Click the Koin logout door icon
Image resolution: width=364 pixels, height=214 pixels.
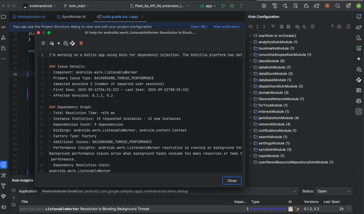click(x=348, y=27)
